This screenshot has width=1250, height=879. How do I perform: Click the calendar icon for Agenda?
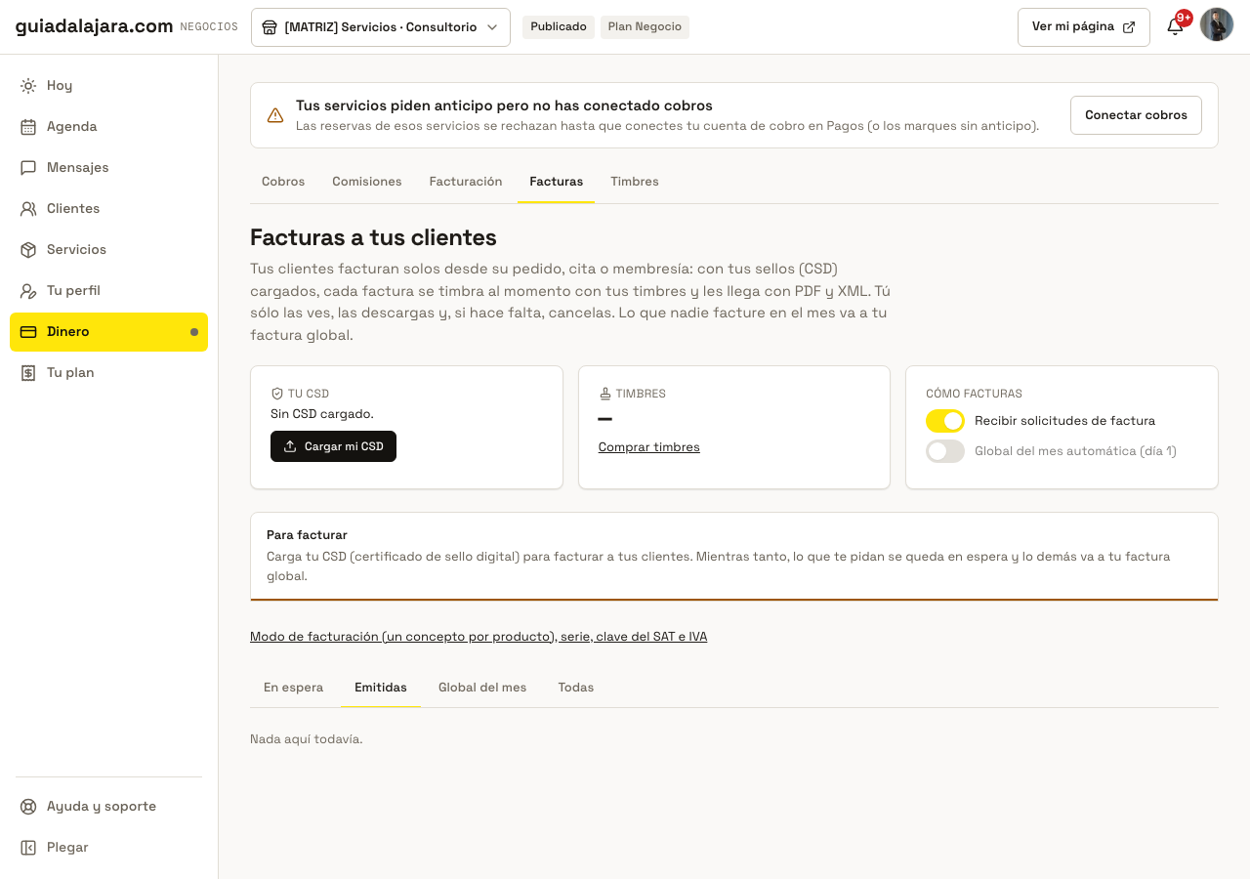28,127
